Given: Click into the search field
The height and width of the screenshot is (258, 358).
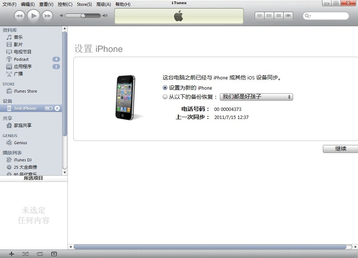Looking at the screenshot, I should point(326,16).
